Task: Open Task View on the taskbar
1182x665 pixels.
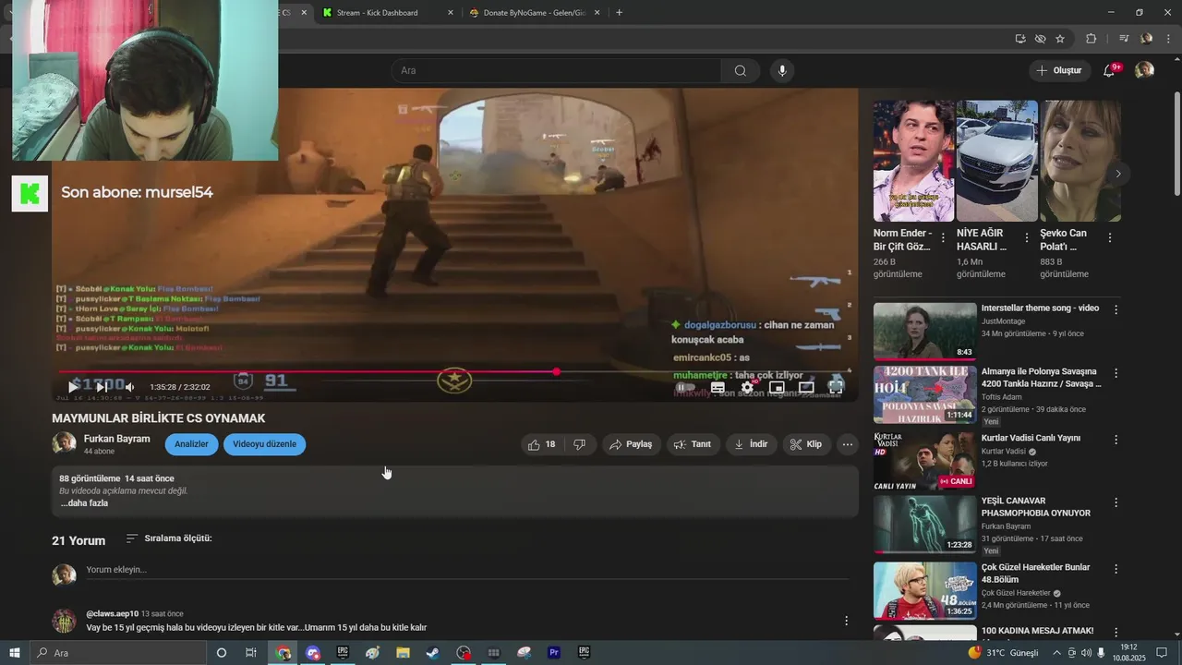Action: pos(250,653)
